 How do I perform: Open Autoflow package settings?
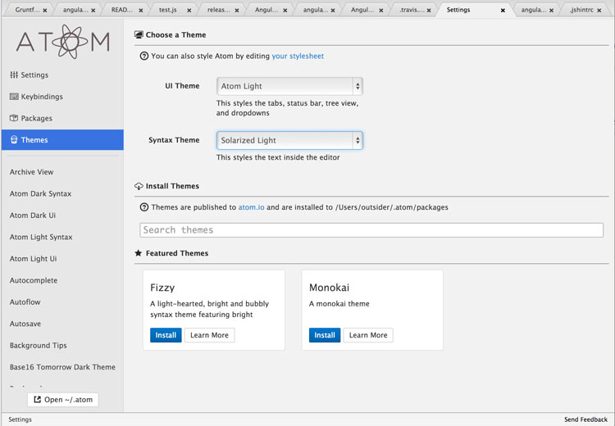click(x=25, y=302)
